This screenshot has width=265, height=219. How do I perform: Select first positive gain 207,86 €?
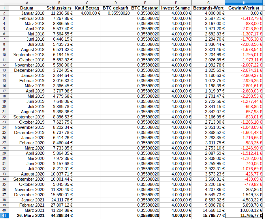[244, 189]
